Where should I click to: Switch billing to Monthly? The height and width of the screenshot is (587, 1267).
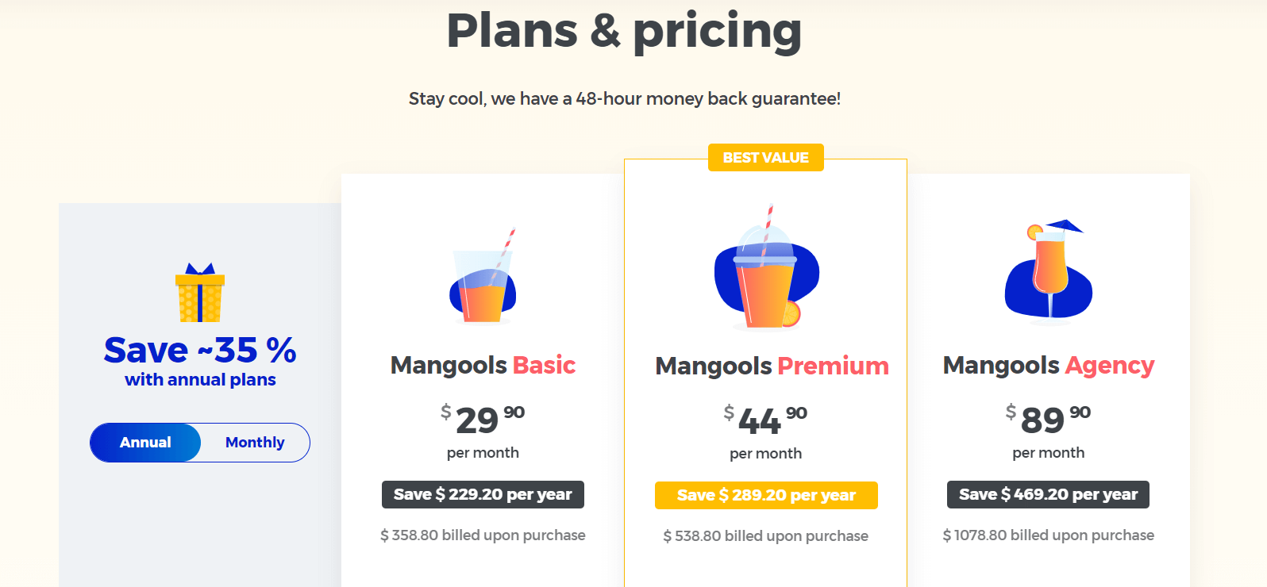tap(255, 443)
